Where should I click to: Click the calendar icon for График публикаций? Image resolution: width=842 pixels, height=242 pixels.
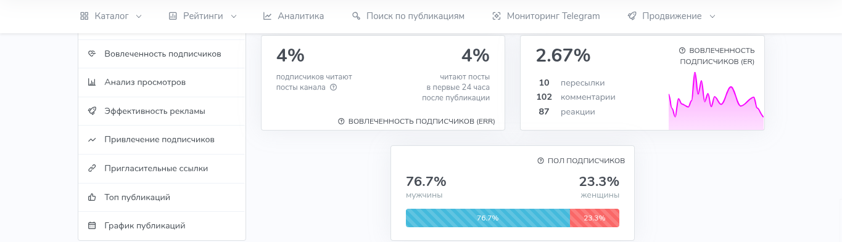(92, 225)
